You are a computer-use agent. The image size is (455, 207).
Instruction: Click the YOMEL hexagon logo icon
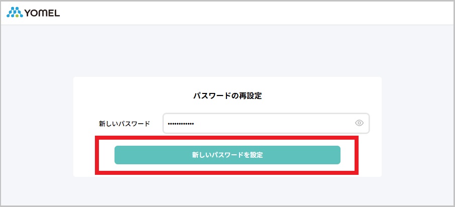(15, 12)
